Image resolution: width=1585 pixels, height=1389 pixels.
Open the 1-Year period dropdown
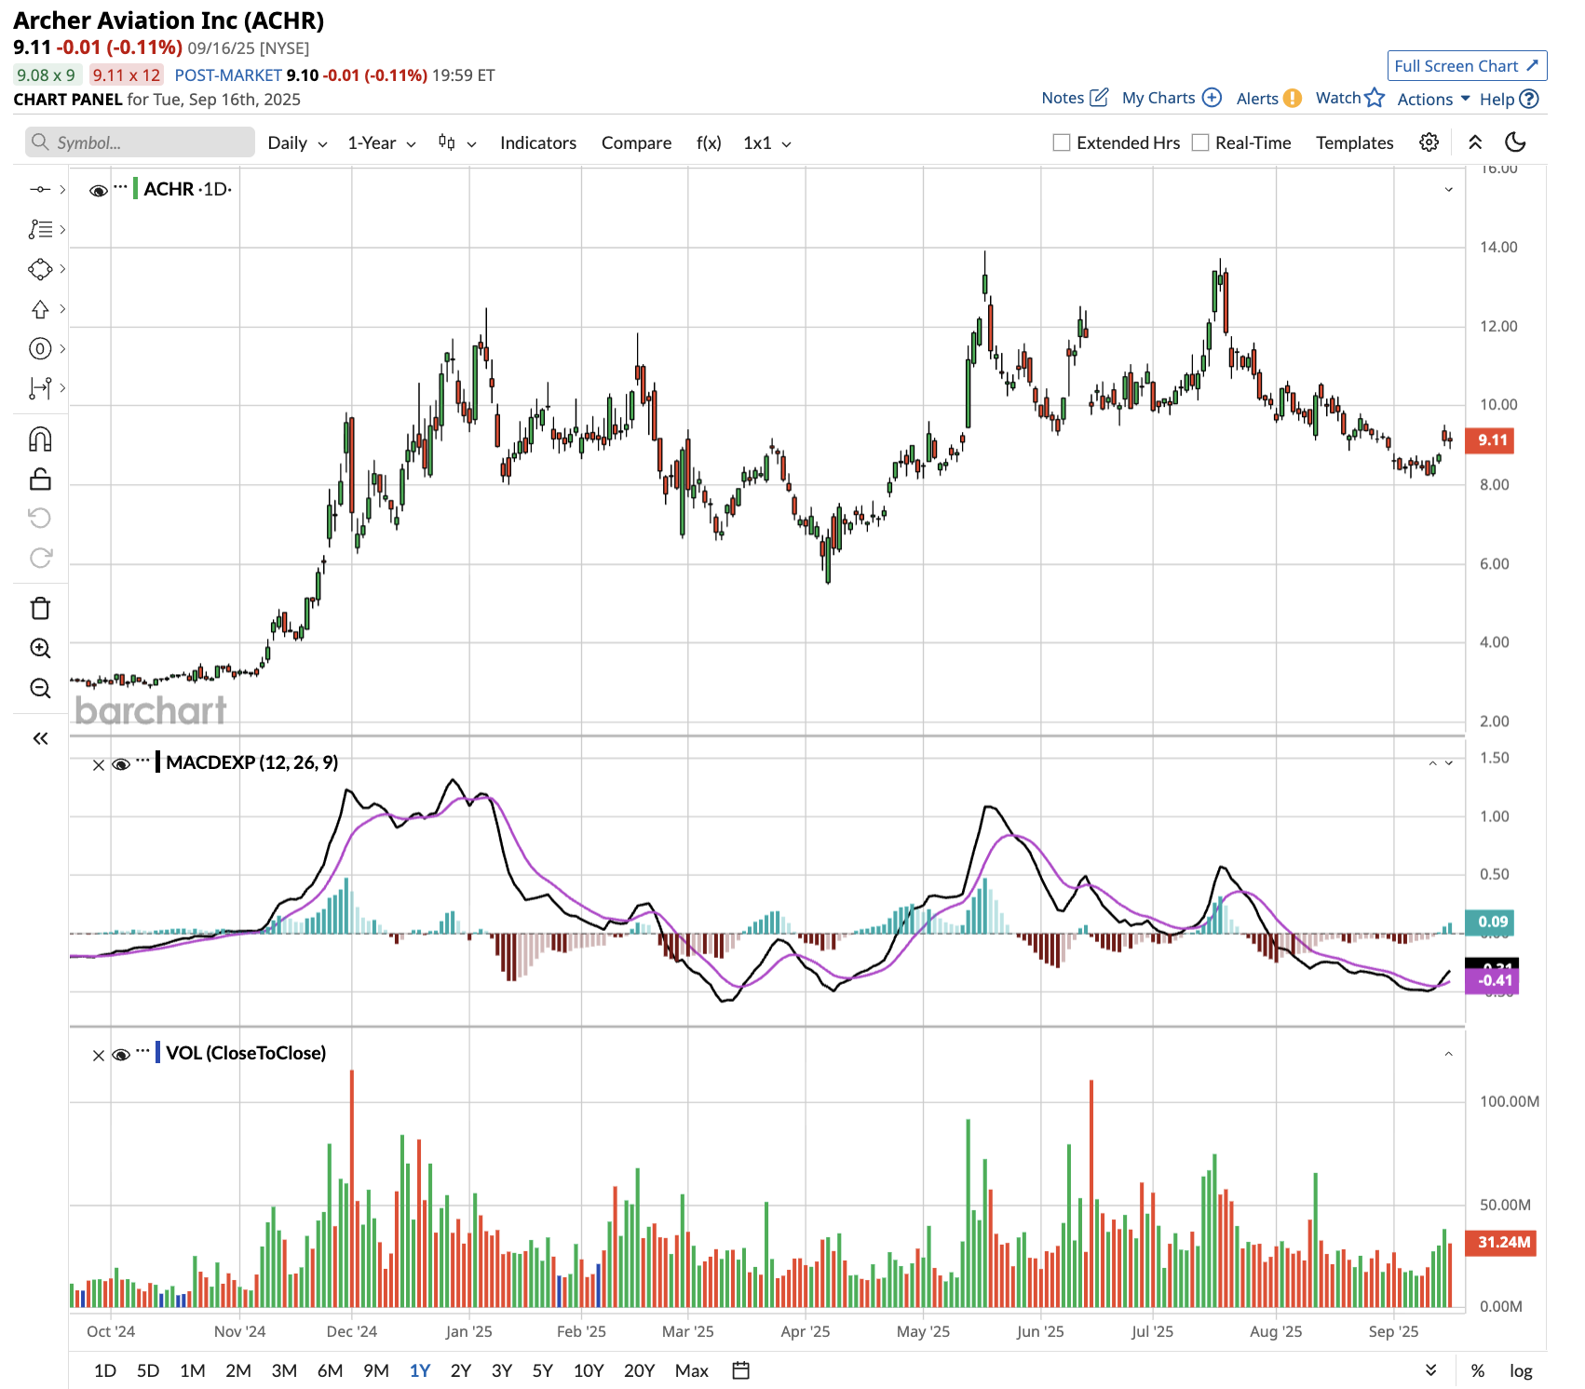coord(381,142)
